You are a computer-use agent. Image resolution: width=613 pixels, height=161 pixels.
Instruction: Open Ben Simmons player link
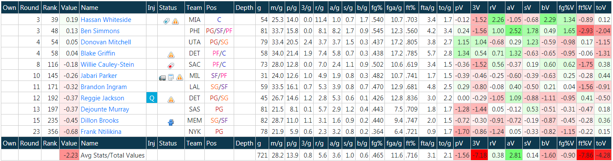pyautogui.click(x=100, y=31)
